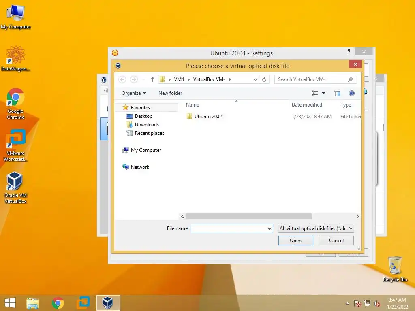Open the More options view dropdown arrow
The image size is (415, 311).
(323, 93)
